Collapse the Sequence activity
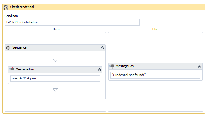Image resolution: width=208 pixels, height=117 pixels. (x=103, y=48)
